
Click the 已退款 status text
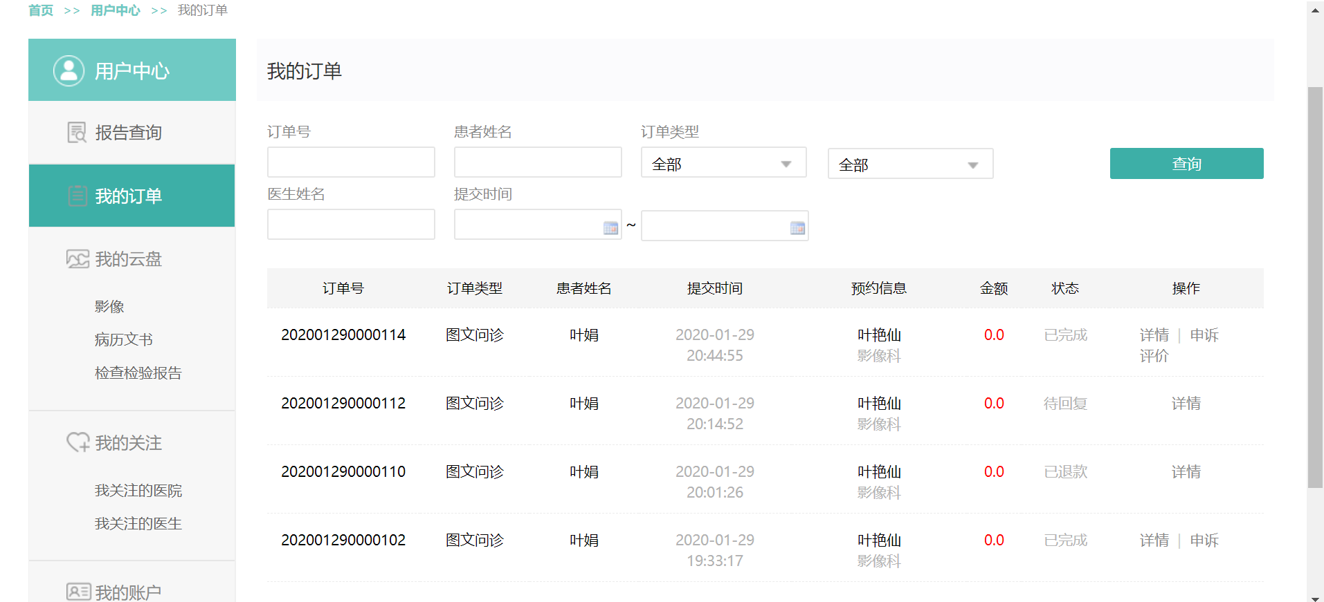point(1065,471)
